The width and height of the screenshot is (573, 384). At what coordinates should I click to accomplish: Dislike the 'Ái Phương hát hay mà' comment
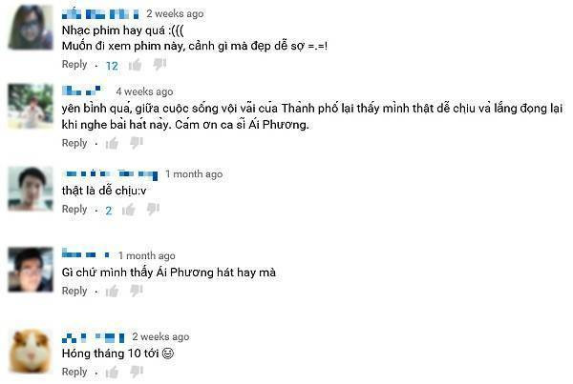(137, 291)
